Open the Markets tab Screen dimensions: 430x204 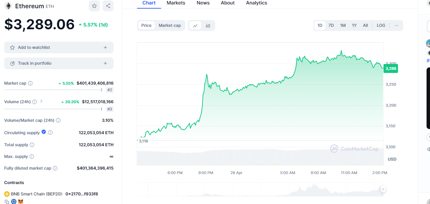click(x=176, y=3)
